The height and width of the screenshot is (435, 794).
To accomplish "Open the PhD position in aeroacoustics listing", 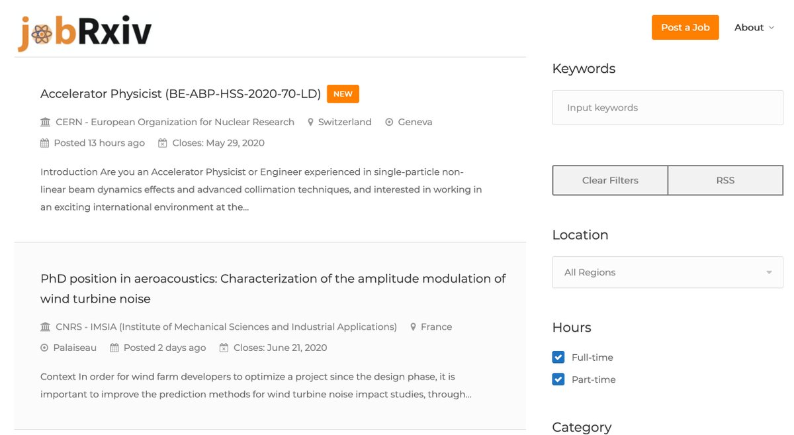I will 273,289.
